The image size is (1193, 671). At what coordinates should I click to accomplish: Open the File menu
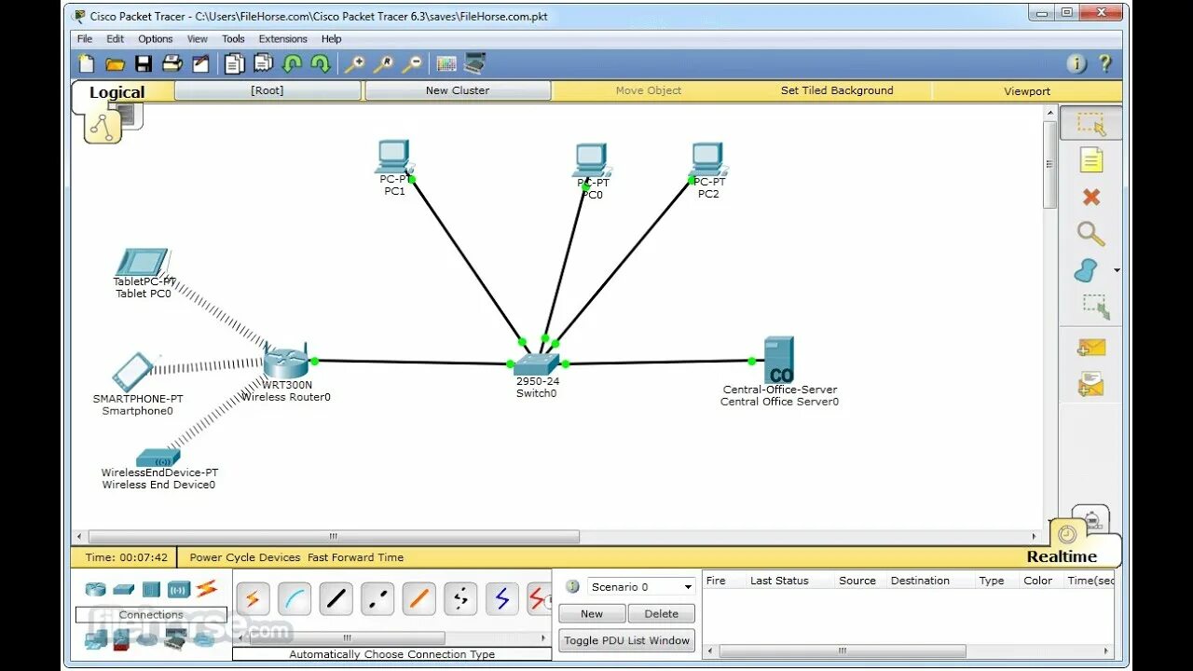[x=85, y=39]
